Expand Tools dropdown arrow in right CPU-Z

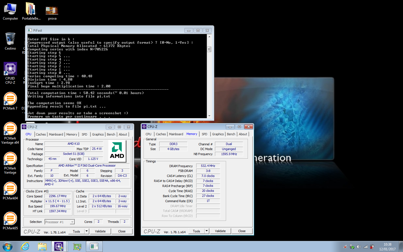tap(207, 231)
